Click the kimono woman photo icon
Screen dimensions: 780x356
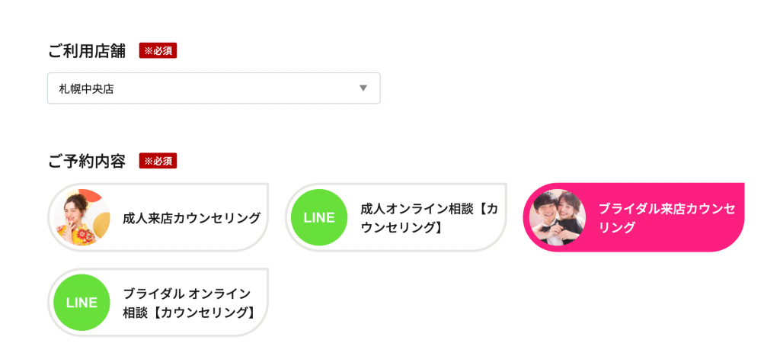pyautogui.click(x=82, y=217)
